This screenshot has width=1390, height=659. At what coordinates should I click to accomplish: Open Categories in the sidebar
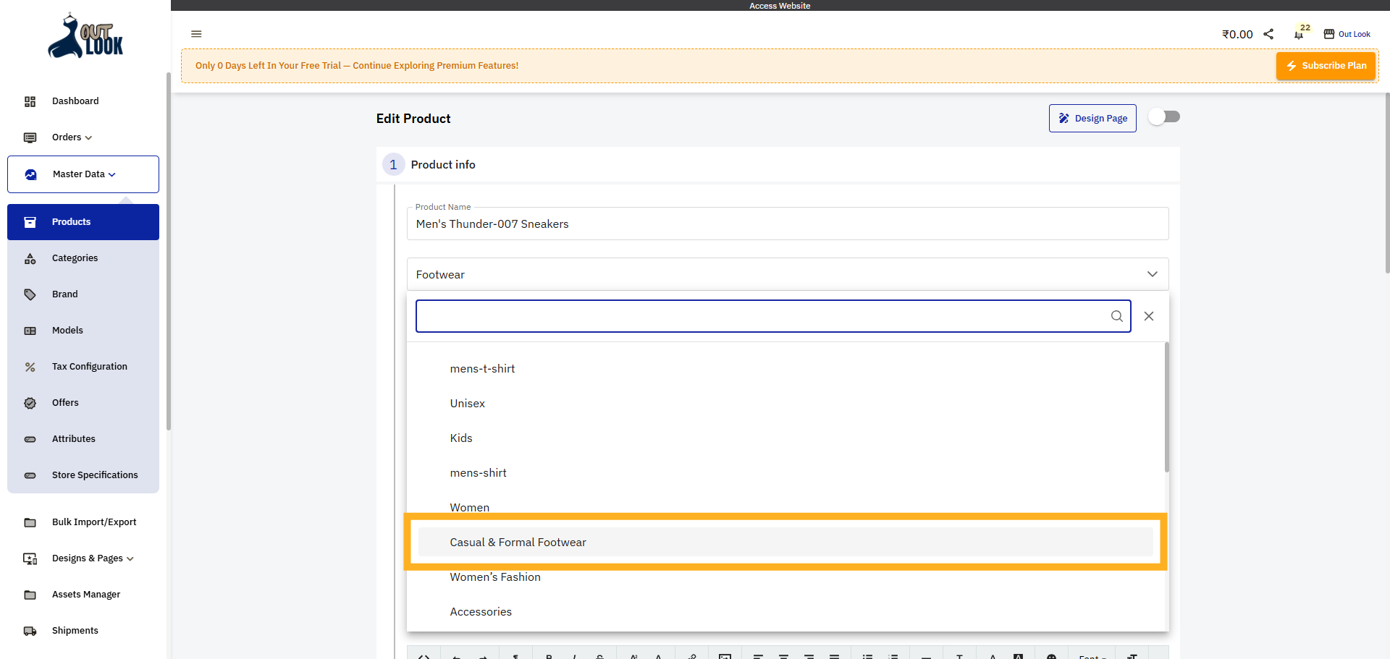pos(75,258)
